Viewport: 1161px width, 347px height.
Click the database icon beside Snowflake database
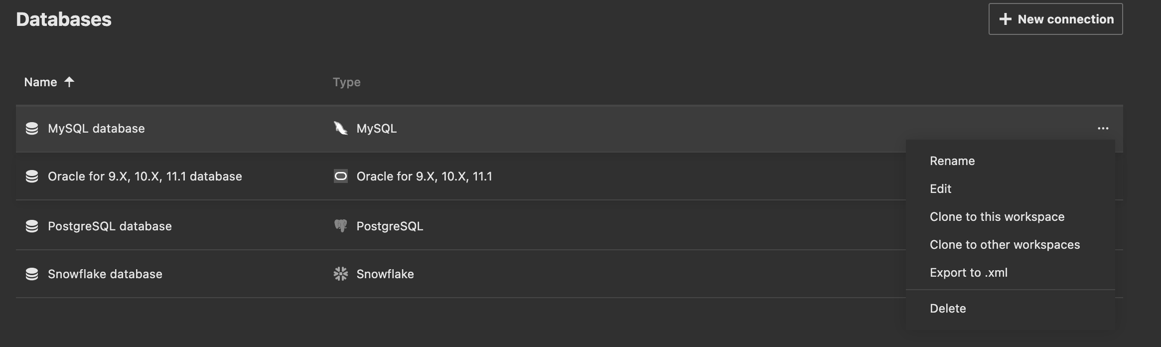coord(33,273)
